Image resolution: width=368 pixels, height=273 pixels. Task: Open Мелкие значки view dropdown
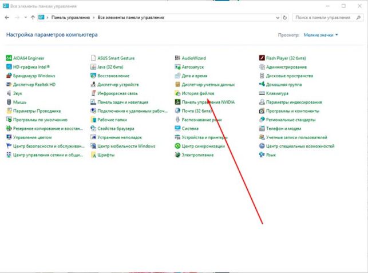tap(320, 35)
